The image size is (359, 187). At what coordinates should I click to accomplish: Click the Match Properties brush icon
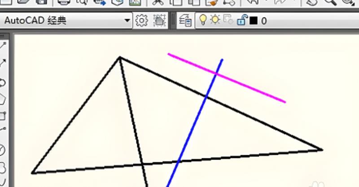click(211, 2)
